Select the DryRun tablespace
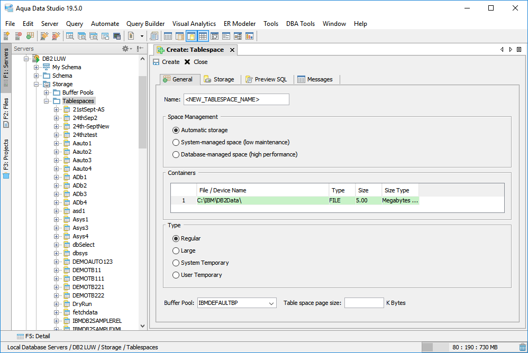Screen dimensions: 528x353 [x=82, y=304]
